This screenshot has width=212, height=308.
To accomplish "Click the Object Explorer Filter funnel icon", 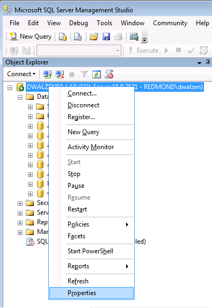I will (84, 74).
